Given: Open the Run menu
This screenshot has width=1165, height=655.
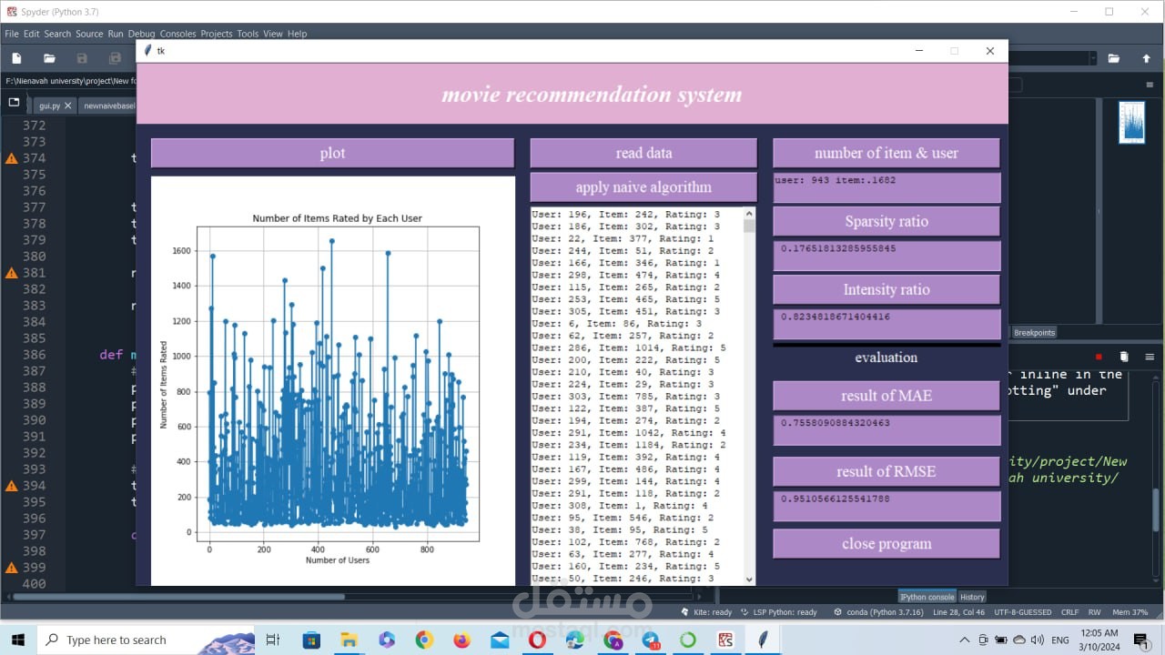Looking at the screenshot, I should 116,34.
